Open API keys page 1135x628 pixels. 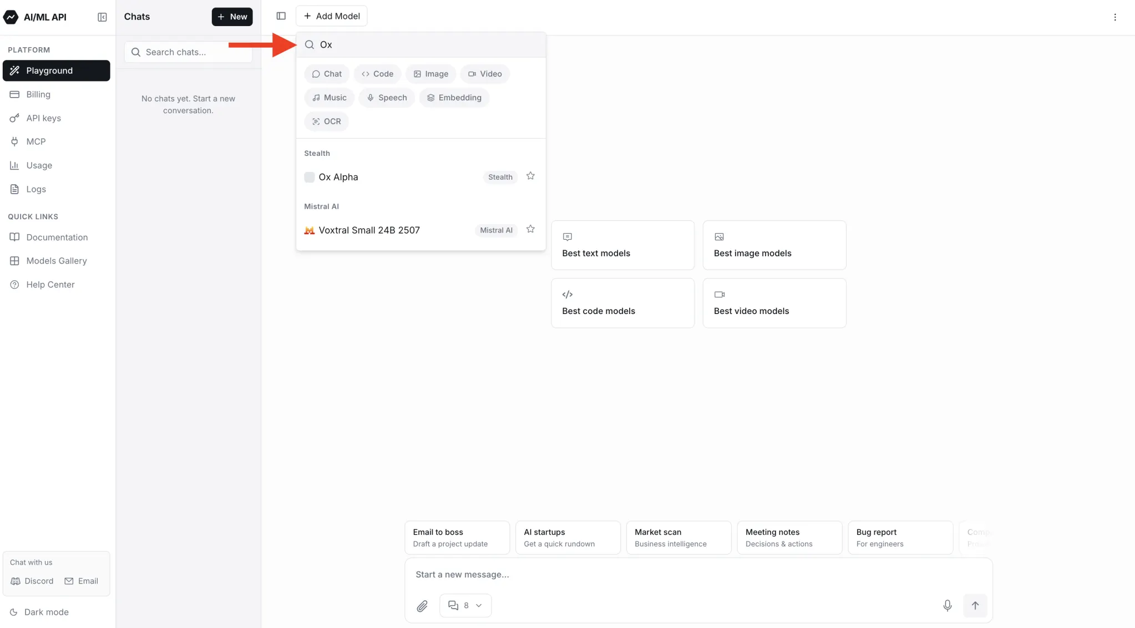[56, 118]
